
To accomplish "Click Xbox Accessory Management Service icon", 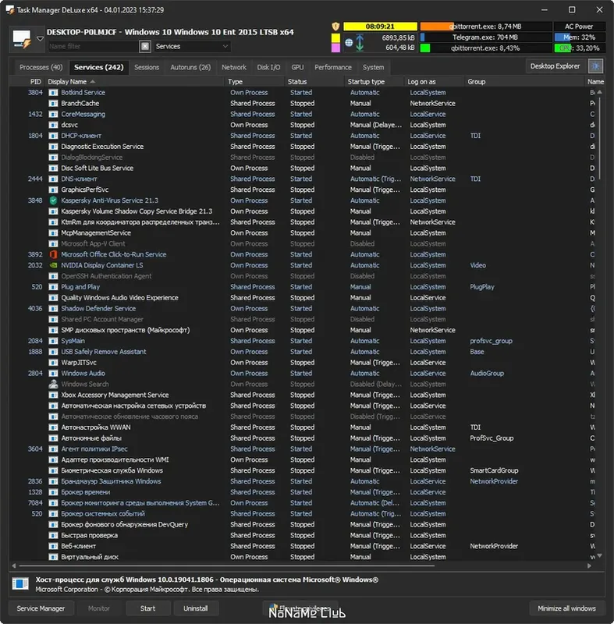I will pyautogui.click(x=53, y=395).
